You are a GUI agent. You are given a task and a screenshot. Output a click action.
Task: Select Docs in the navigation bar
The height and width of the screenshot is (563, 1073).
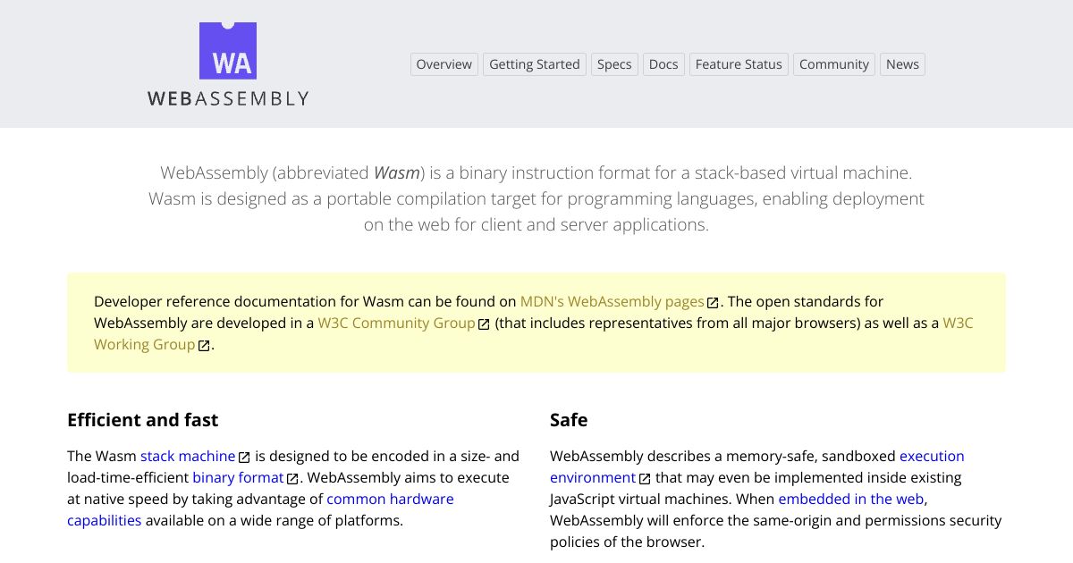(x=663, y=64)
